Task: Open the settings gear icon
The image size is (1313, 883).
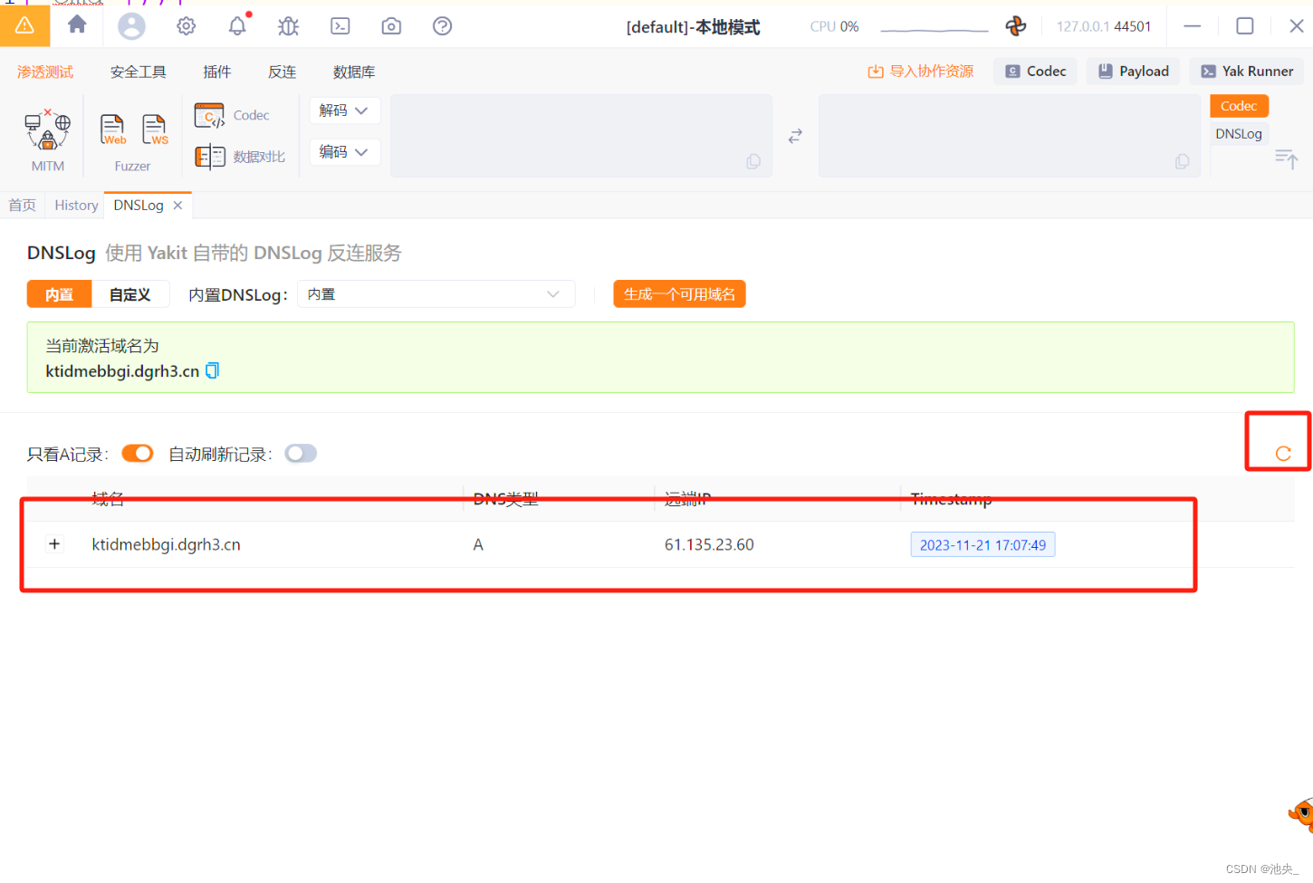Action: coord(187,26)
